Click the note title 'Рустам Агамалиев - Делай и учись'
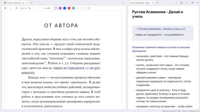This screenshot has width=200, height=112. point(157,14)
